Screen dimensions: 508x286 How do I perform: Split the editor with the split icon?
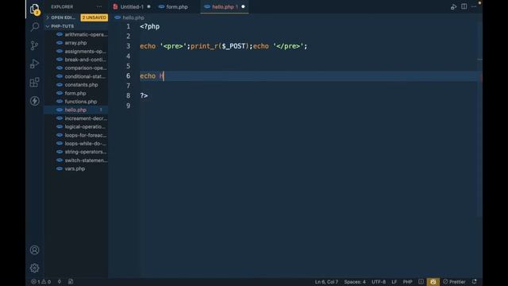pos(464,7)
